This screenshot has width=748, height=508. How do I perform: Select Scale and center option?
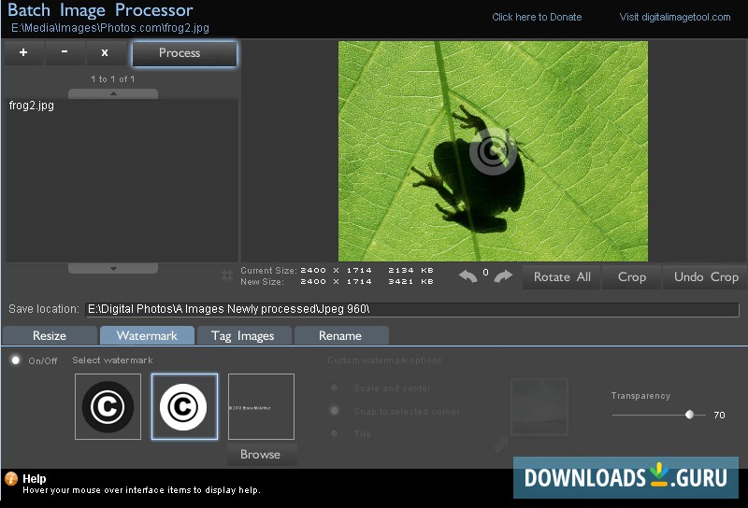click(x=335, y=388)
